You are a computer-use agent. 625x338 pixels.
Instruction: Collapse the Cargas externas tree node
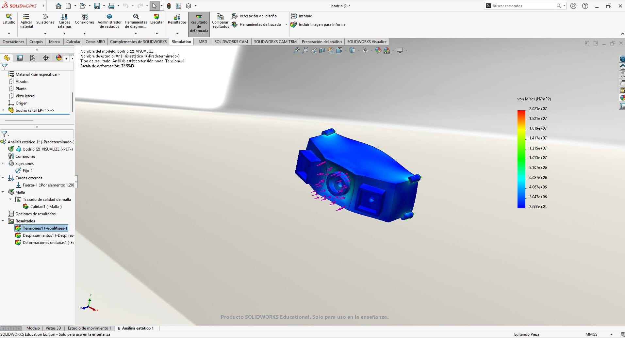pyautogui.click(x=3, y=178)
